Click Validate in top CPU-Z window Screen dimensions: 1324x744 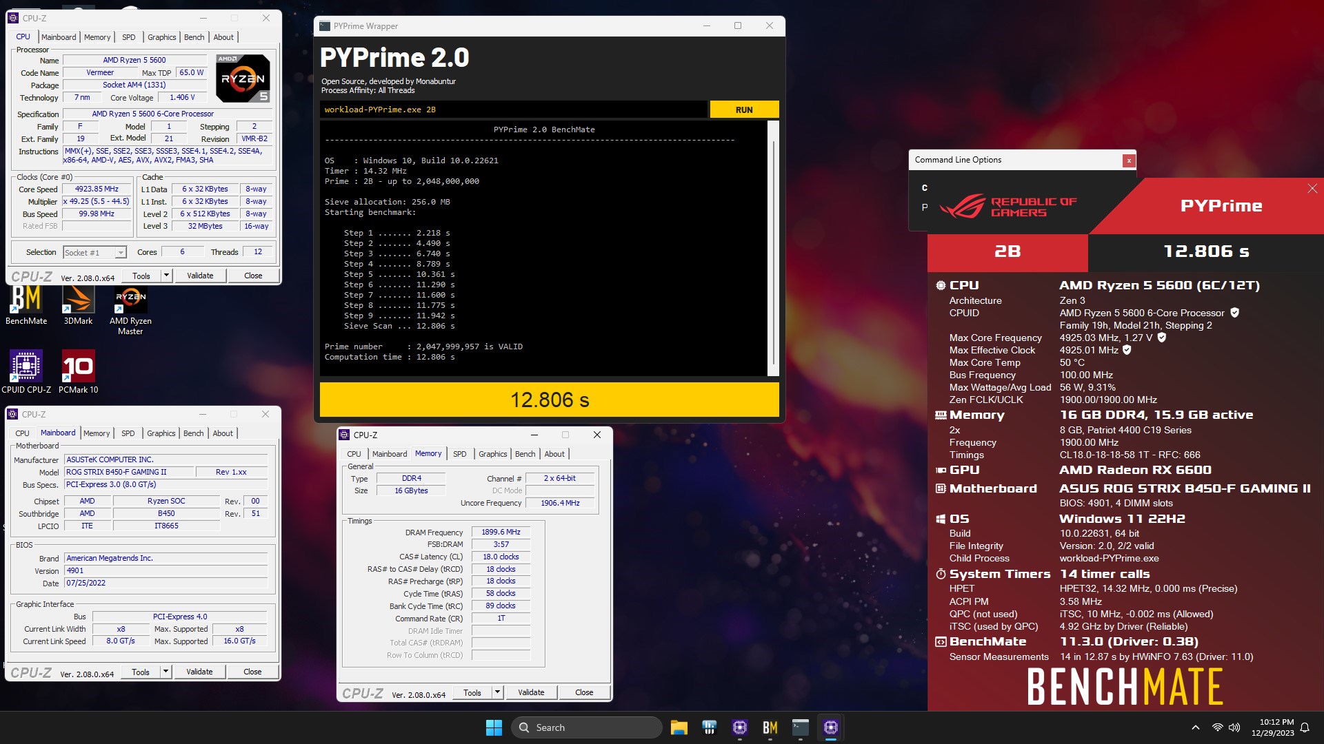click(200, 276)
